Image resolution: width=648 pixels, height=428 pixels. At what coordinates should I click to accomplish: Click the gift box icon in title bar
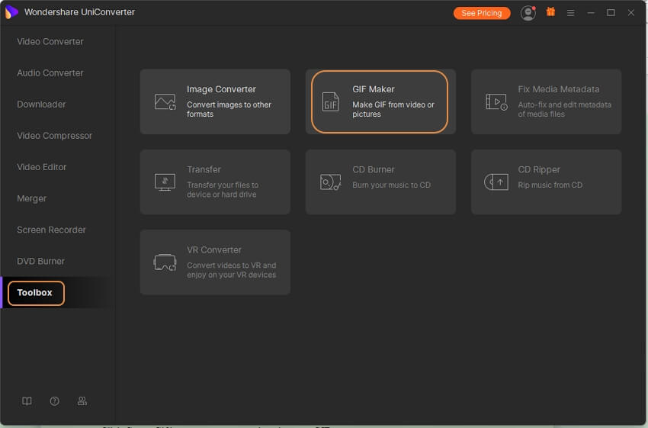coord(550,12)
